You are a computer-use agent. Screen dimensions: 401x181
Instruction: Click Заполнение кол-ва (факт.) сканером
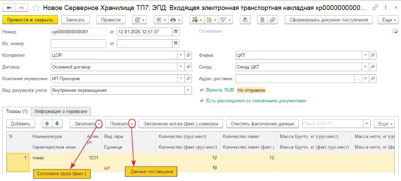[181, 124]
